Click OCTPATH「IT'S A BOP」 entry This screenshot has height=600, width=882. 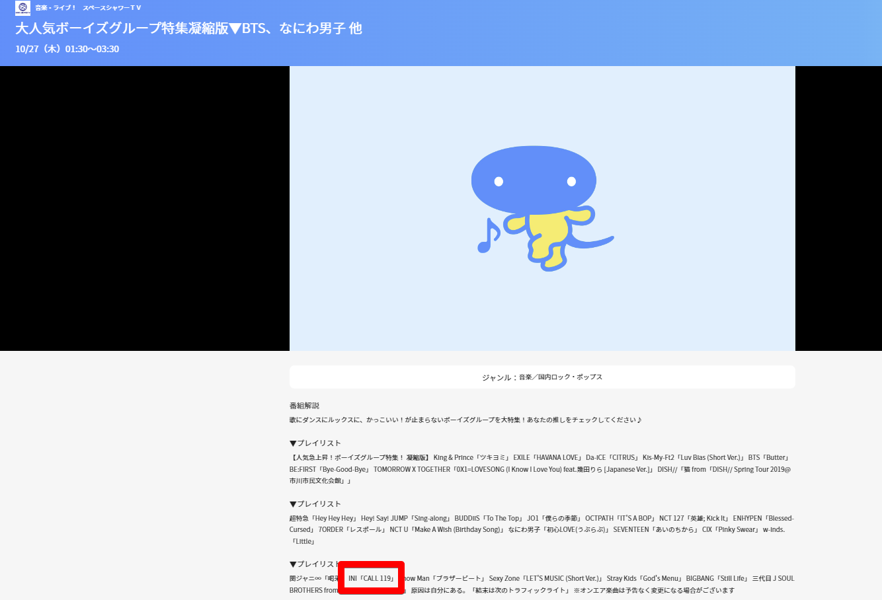click(x=620, y=519)
